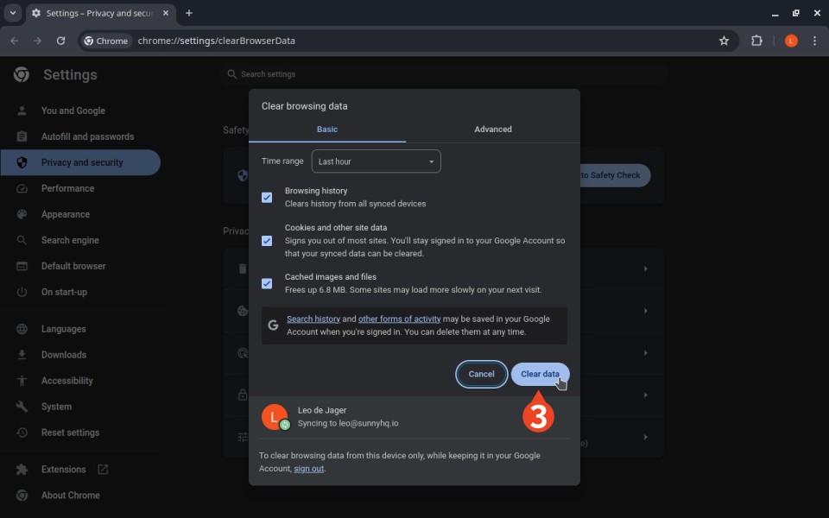Open Chrome's three-dot menu

(x=814, y=41)
